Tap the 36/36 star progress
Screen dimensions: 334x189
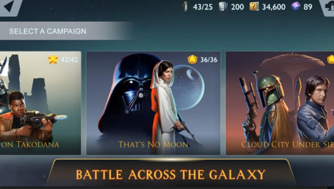click(x=209, y=60)
